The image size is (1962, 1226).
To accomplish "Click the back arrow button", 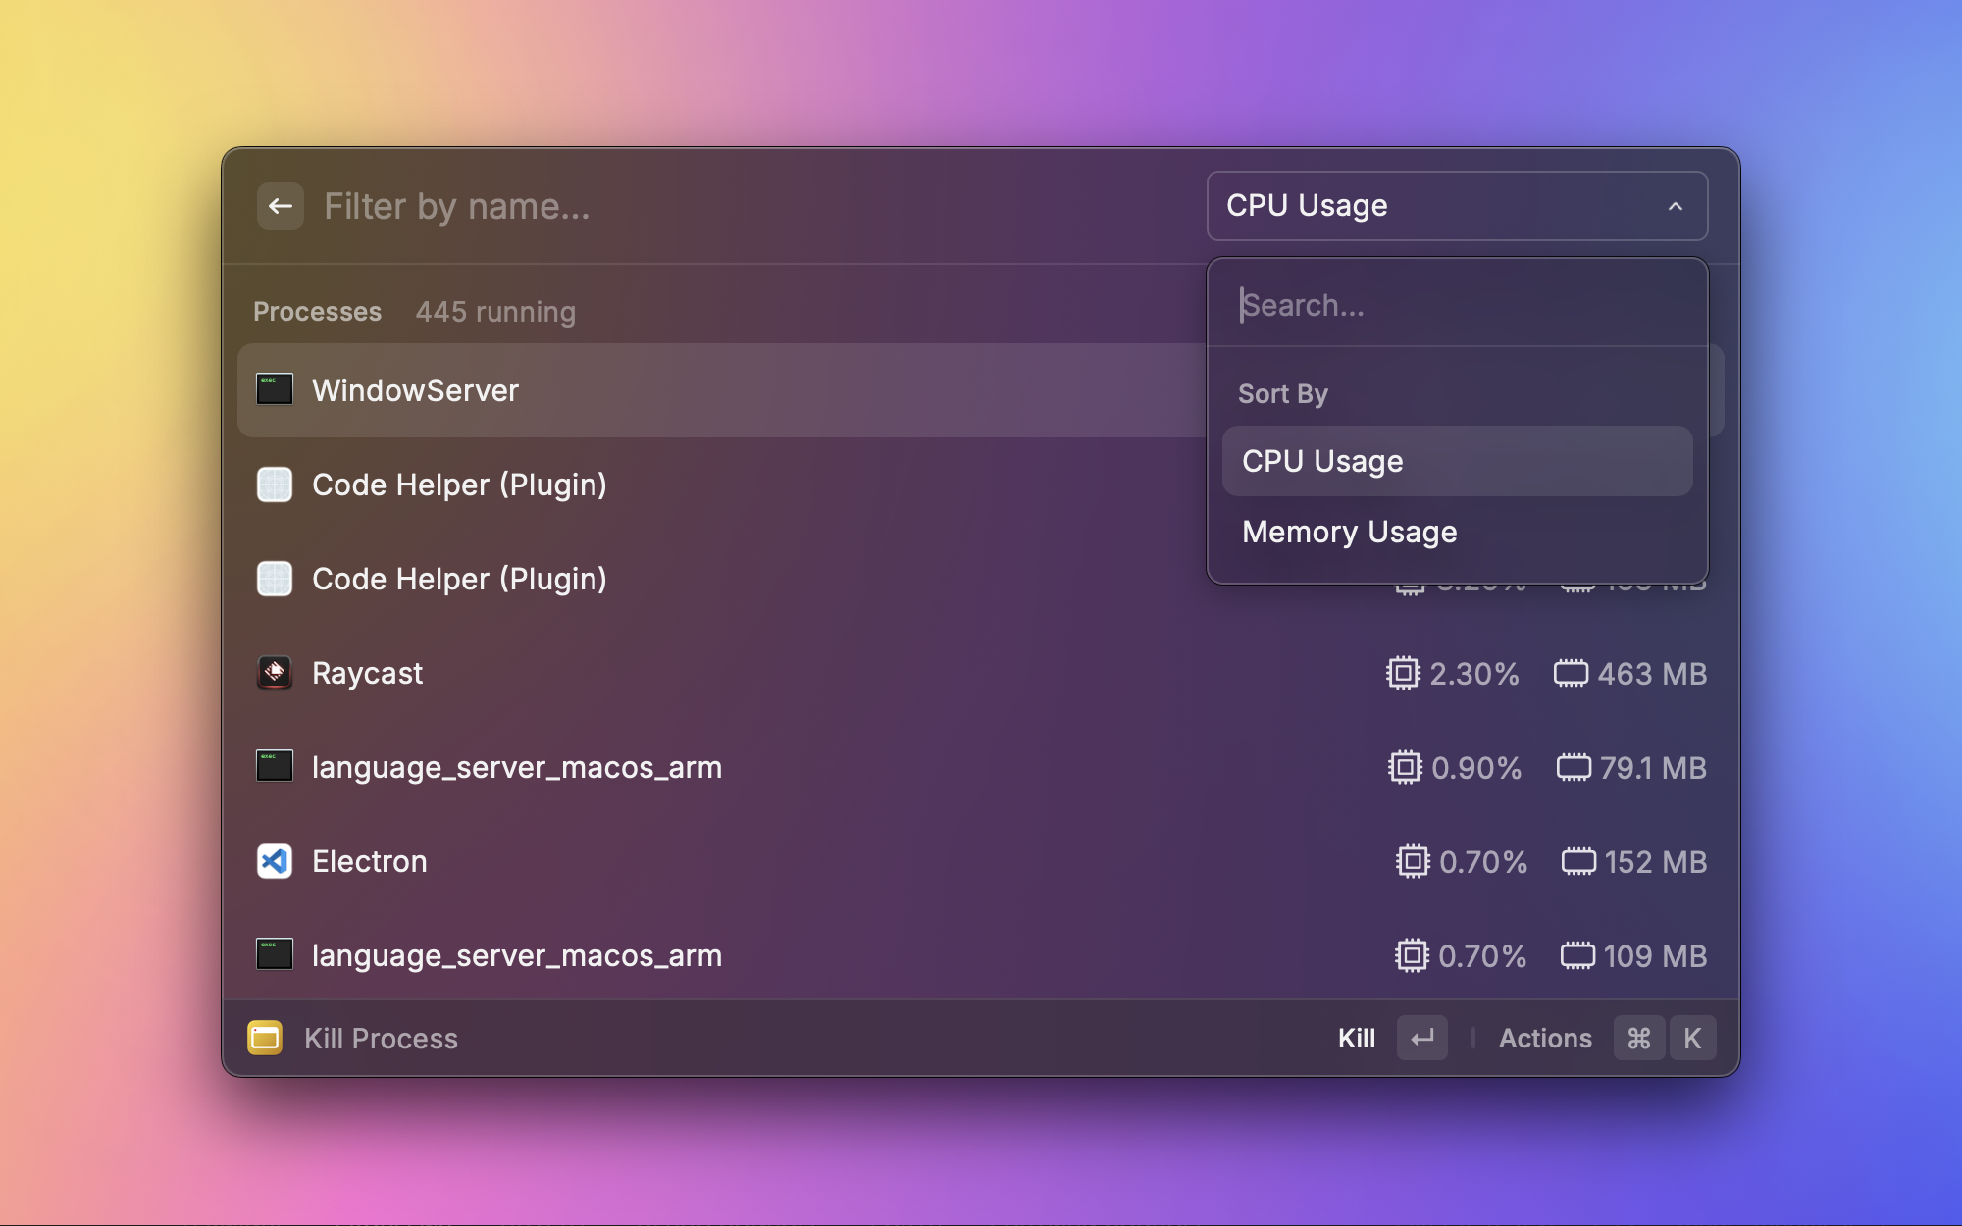I will pyautogui.click(x=281, y=206).
